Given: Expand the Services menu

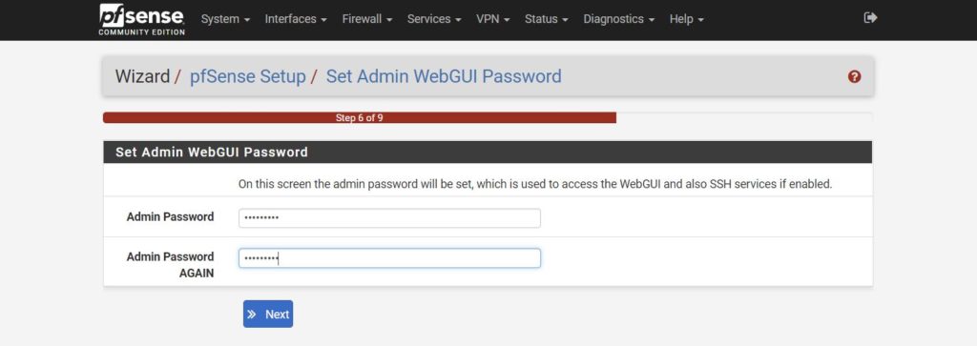Looking at the screenshot, I should pos(434,19).
